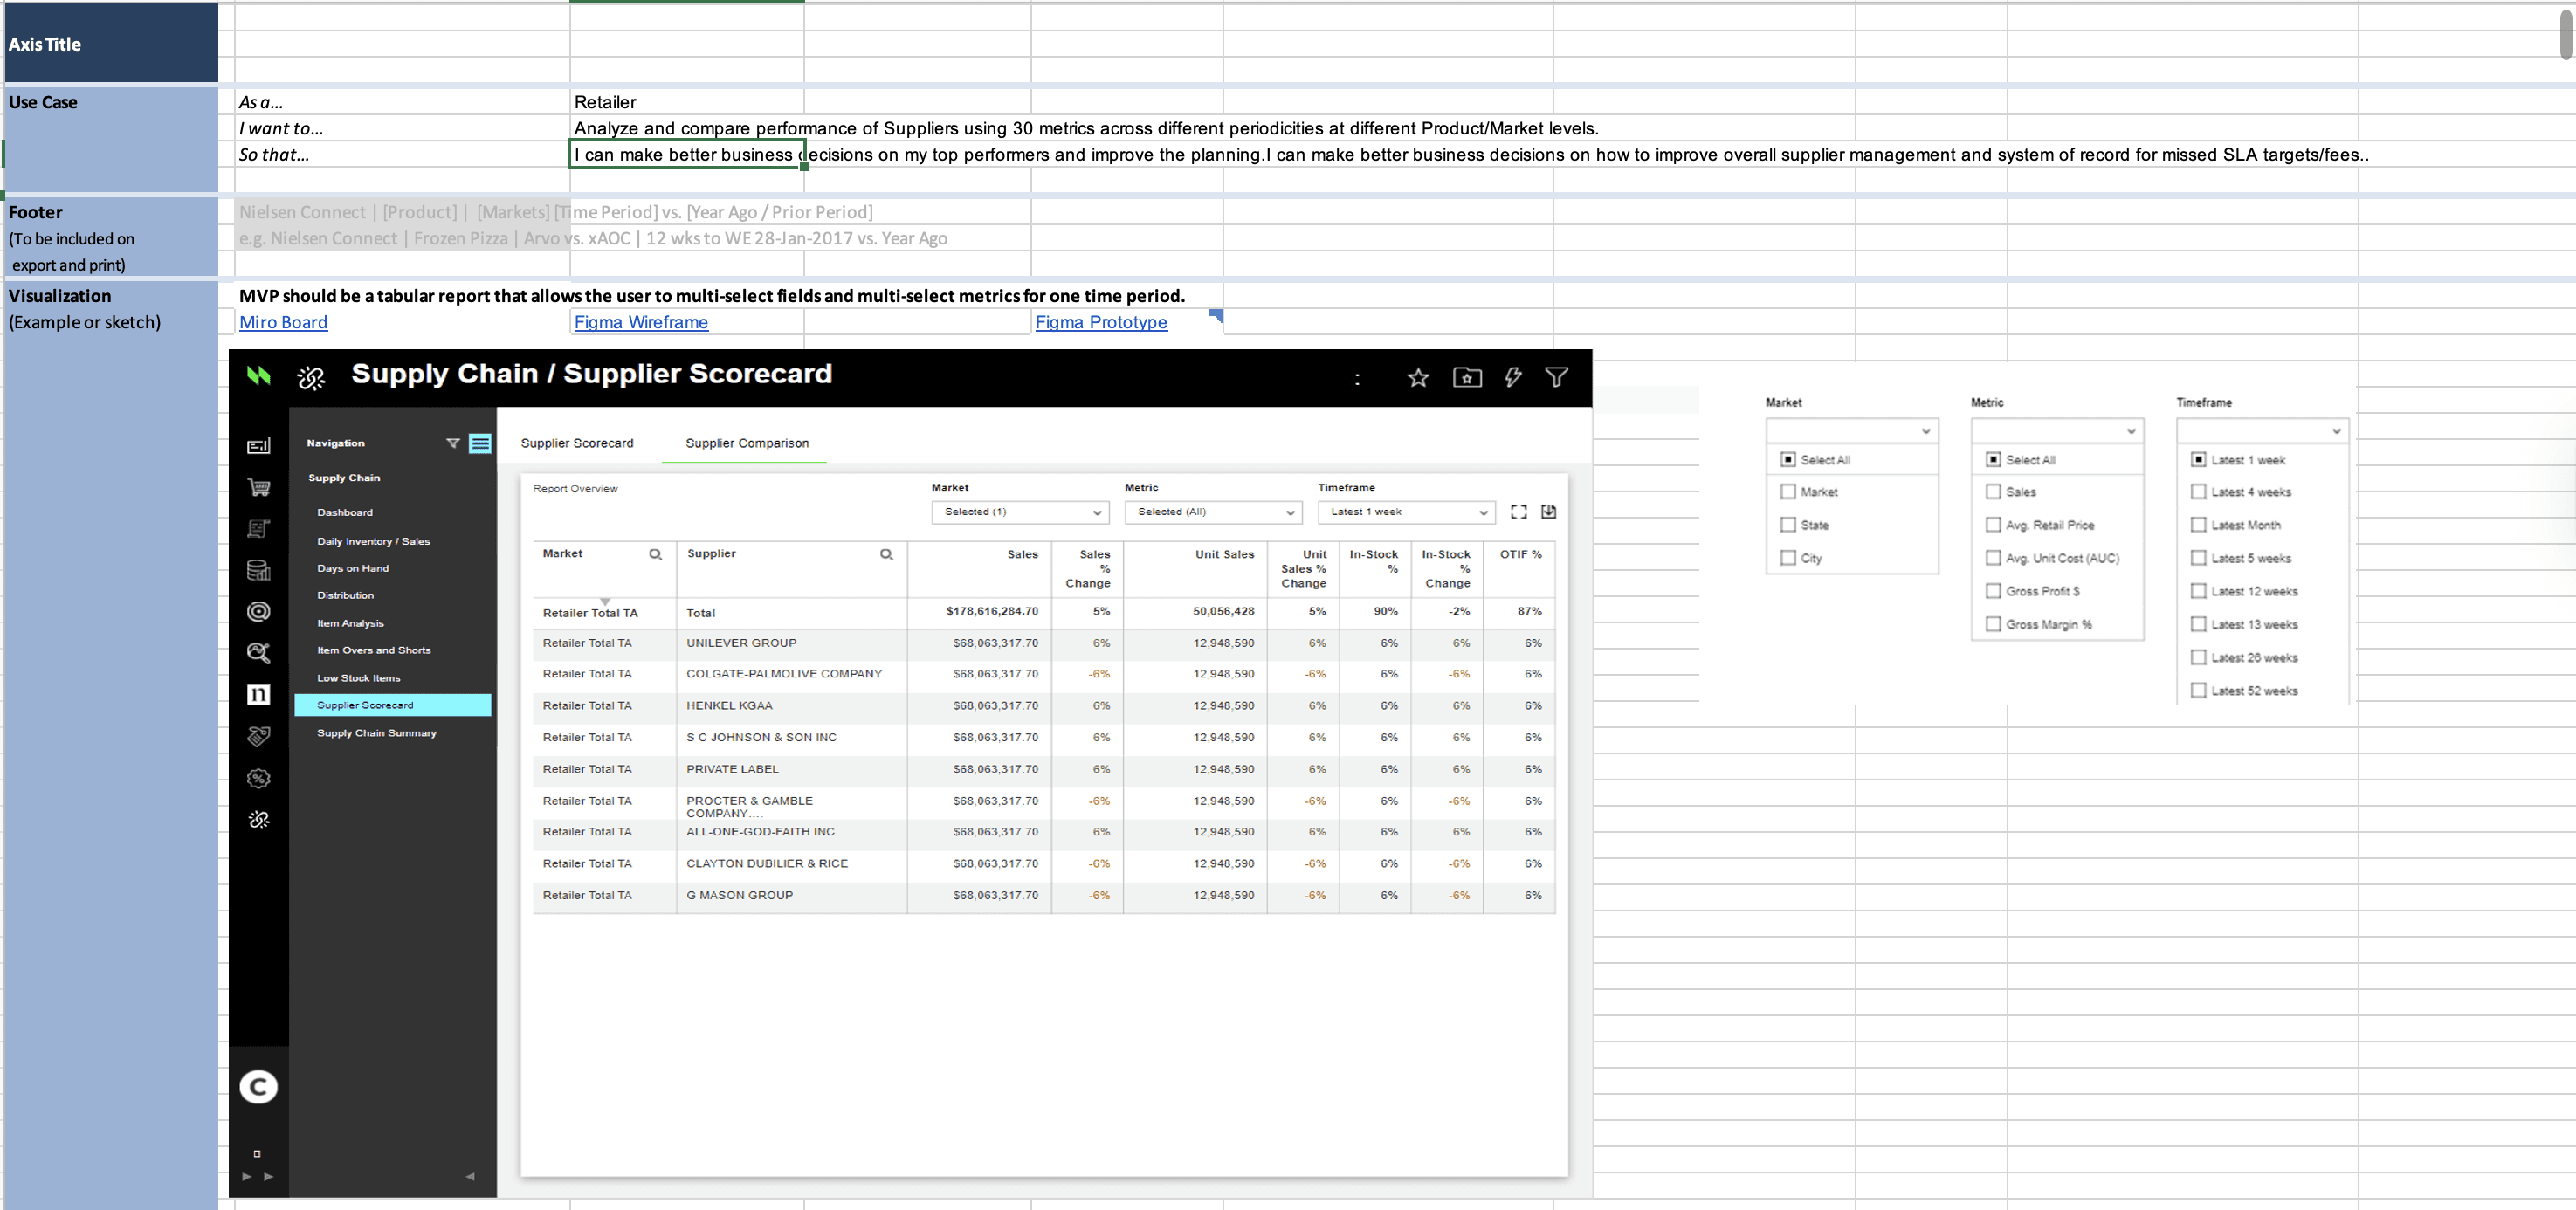2576x1210 pixels.
Task: Open the Metric Selected (All) dropdown
Action: [x=1212, y=512]
